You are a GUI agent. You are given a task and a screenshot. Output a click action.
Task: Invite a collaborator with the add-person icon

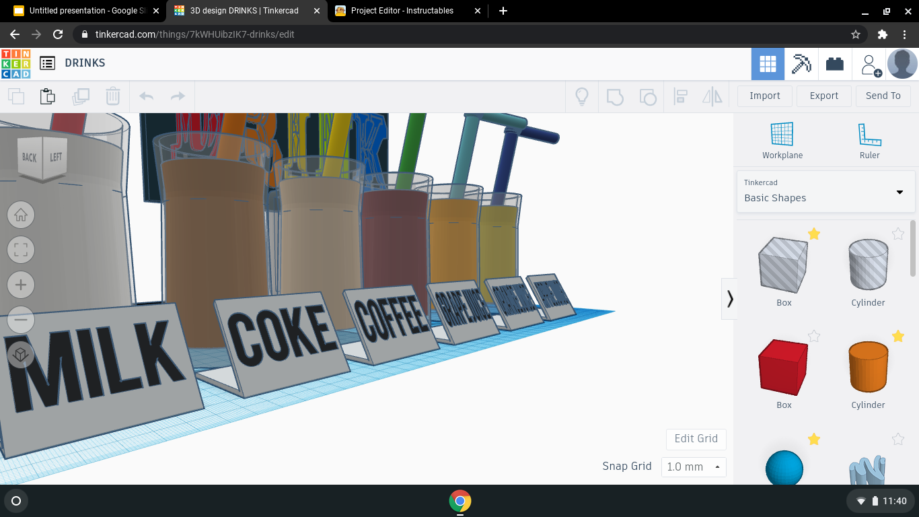(x=870, y=64)
